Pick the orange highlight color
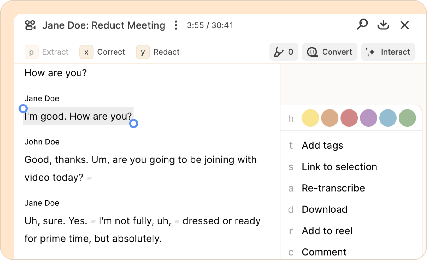This screenshot has width=427, height=260. tap(330, 118)
